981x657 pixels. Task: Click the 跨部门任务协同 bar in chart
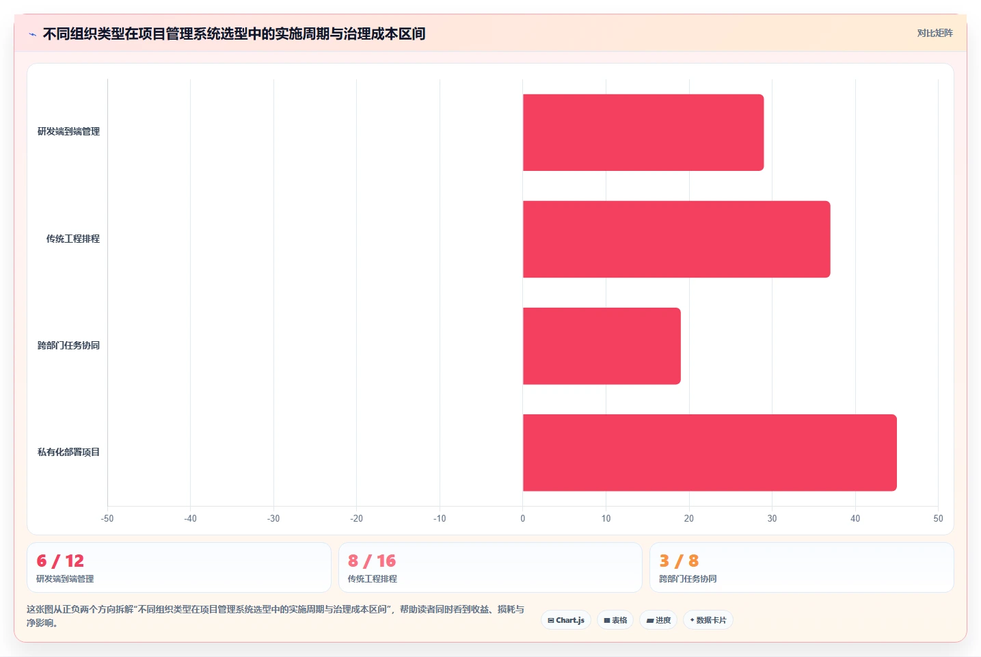click(602, 346)
